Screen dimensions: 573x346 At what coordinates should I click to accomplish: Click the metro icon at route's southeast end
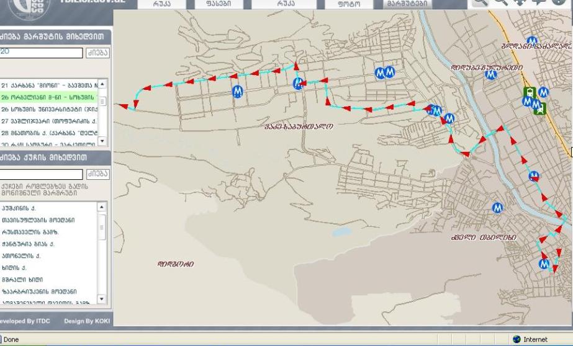tap(544, 264)
